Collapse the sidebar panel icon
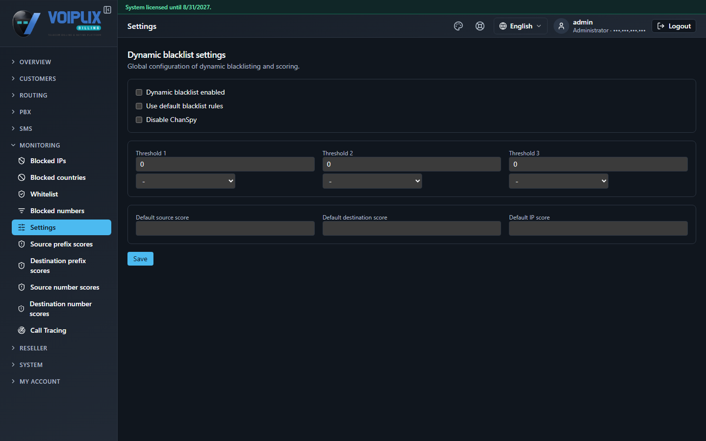This screenshot has width=706, height=441. click(x=107, y=10)
